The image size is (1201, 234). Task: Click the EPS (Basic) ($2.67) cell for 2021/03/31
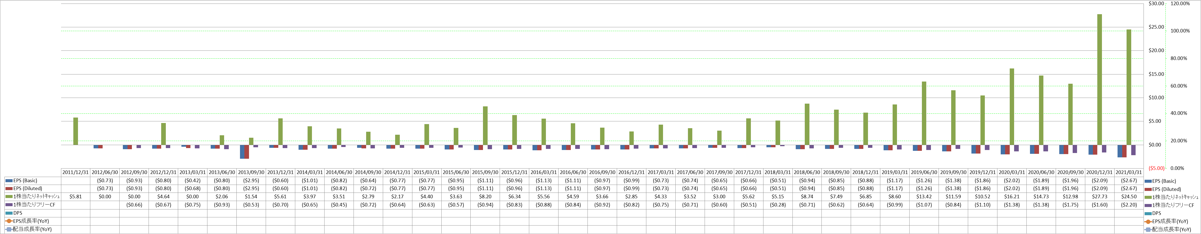tap(1128, 181)
